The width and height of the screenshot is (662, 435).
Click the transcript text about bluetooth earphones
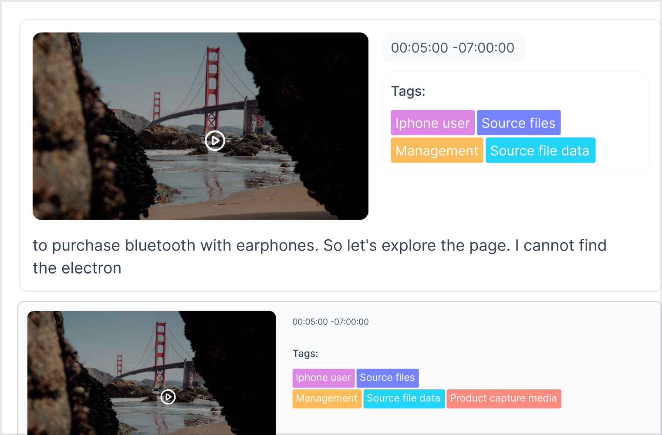coord(320,257)
